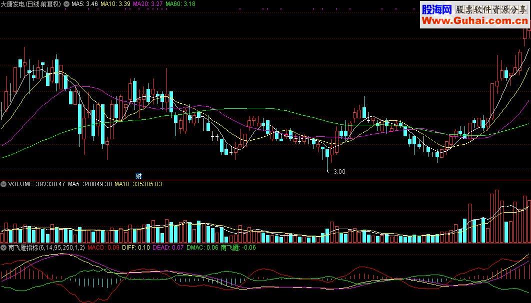Click the 股海网 logo text
The image size is (531, 303).
click(436, 9)
